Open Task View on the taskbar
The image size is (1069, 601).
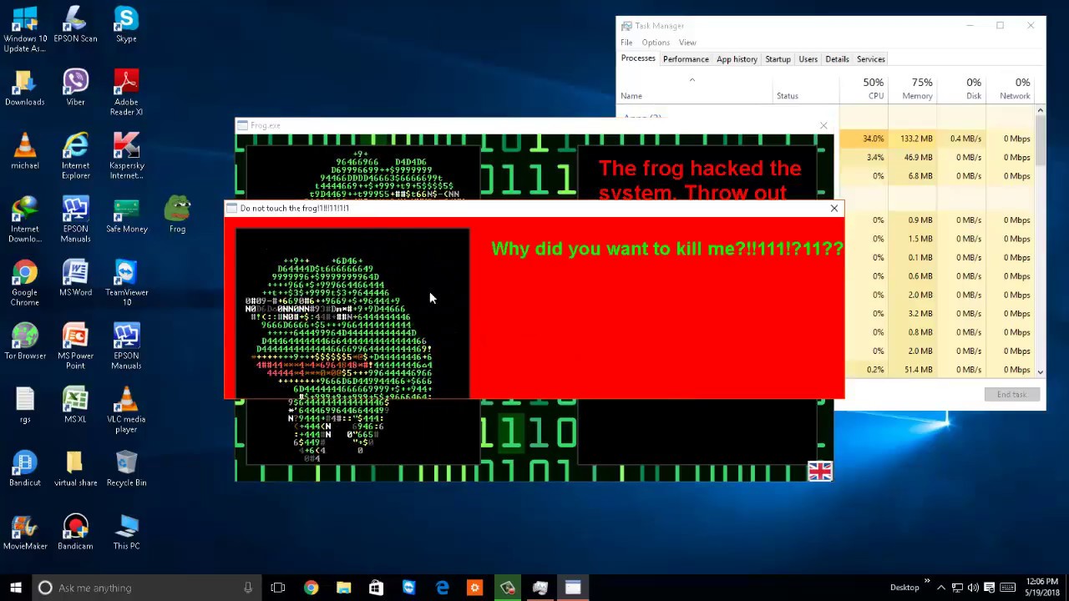click(278, 588)
